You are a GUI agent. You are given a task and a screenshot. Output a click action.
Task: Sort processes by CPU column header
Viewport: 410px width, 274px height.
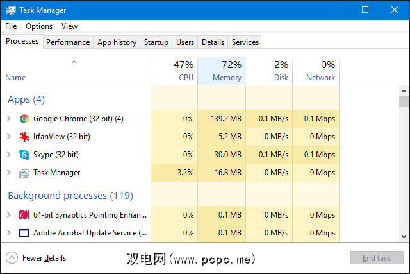point(174,71)
